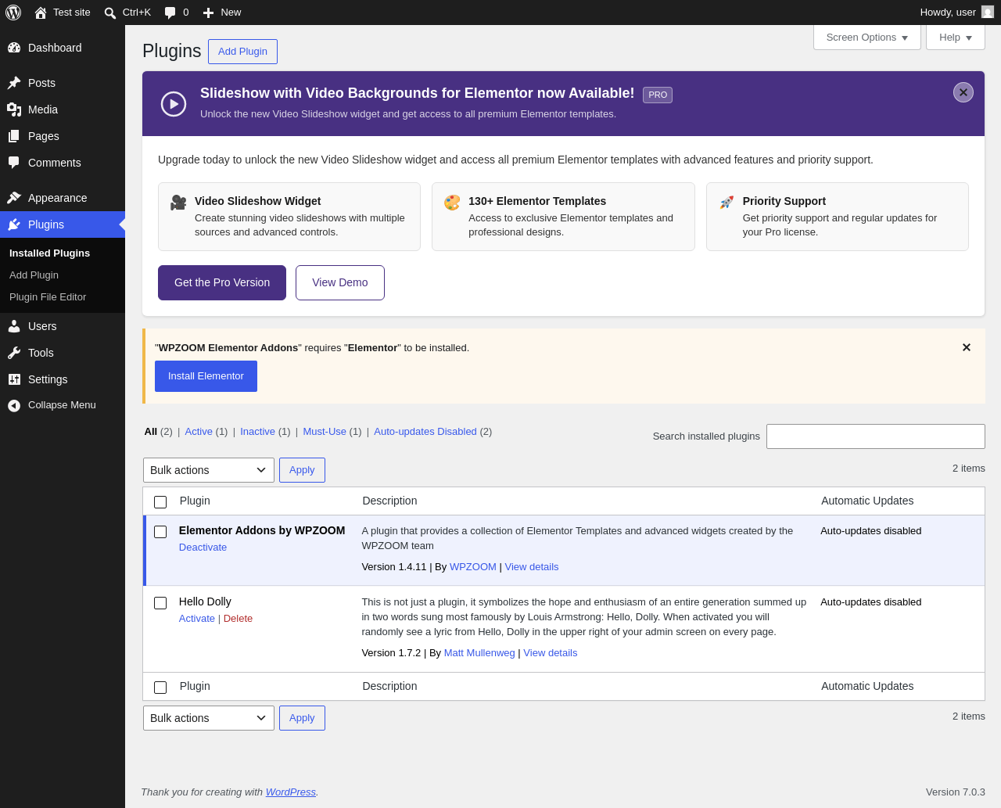The height and width of the screenshot is (808, 1001).
Task: Click the Appearance paintbrush icon
Action: pos(14,198)
